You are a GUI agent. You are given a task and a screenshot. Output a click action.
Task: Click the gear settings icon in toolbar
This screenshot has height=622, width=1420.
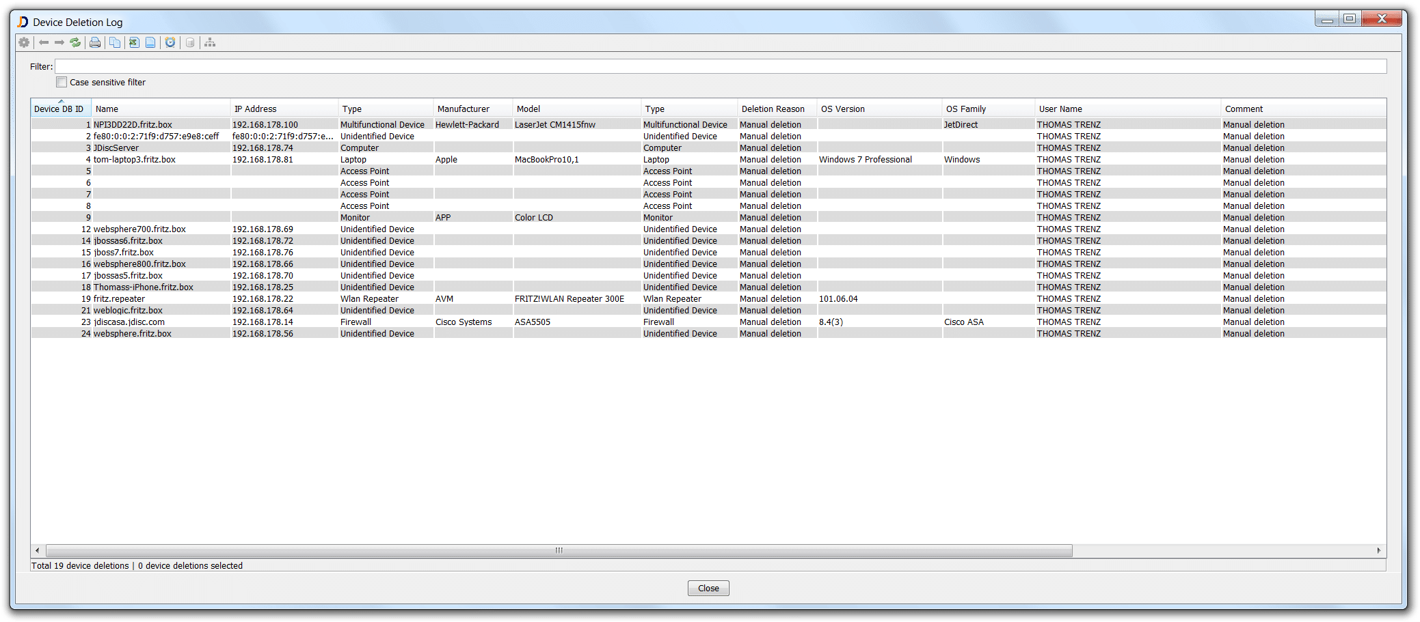[x=24, y=42]
